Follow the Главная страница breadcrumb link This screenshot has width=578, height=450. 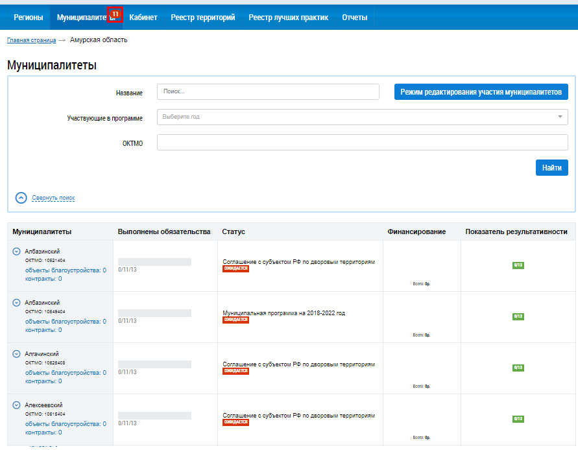tap(31, 40)
